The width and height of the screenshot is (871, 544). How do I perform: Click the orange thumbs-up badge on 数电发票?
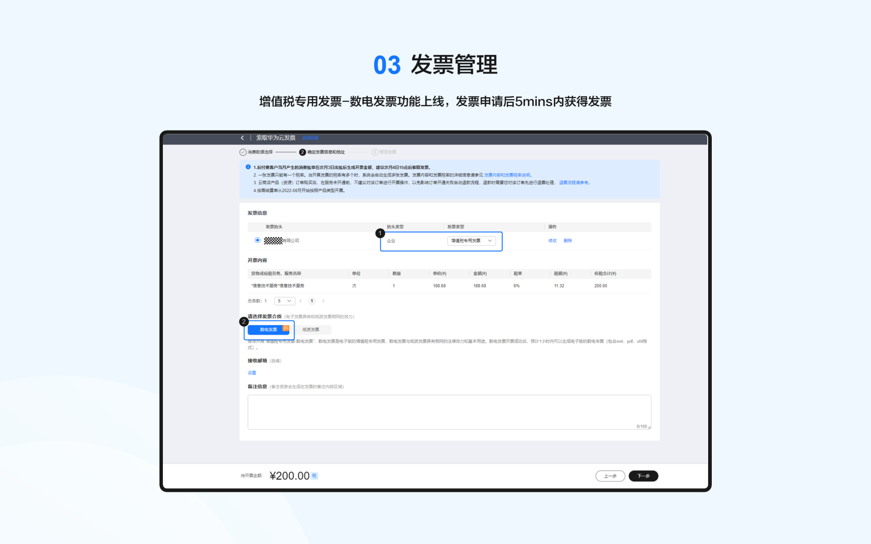pyautogui.click(x=286, y=327)
